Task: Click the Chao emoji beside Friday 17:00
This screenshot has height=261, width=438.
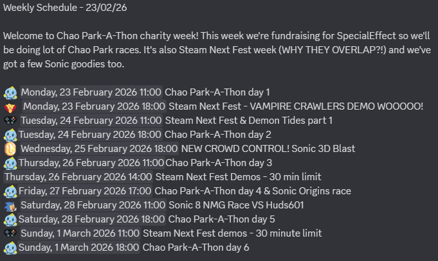Action: 10,191
